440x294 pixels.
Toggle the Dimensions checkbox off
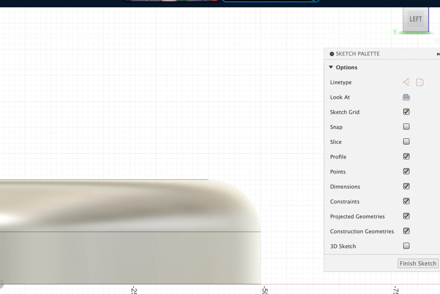406,186
